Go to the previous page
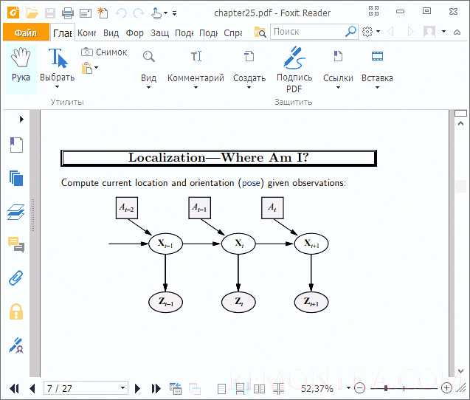 (32, 389)
